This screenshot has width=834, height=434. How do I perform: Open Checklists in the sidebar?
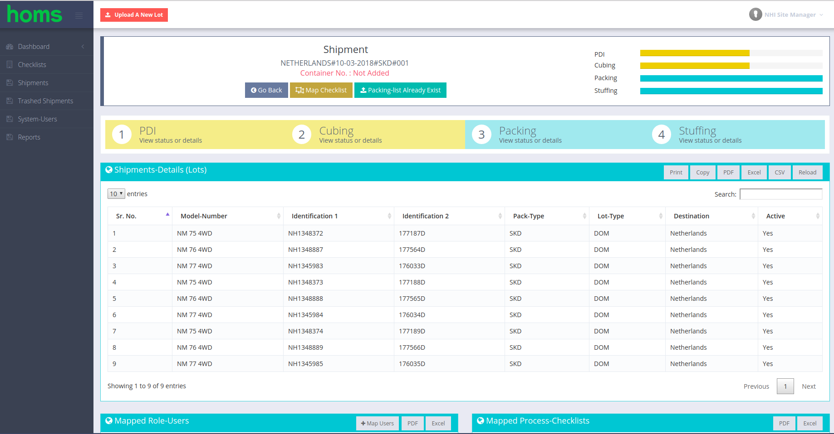[47, 65]
